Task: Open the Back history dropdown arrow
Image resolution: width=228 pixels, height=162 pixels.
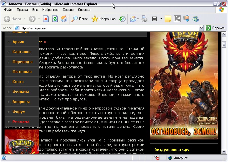Action: 24,19
